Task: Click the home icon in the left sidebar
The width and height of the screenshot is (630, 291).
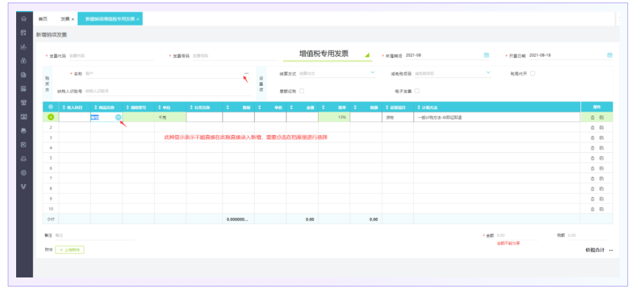Action: point(24,19)
